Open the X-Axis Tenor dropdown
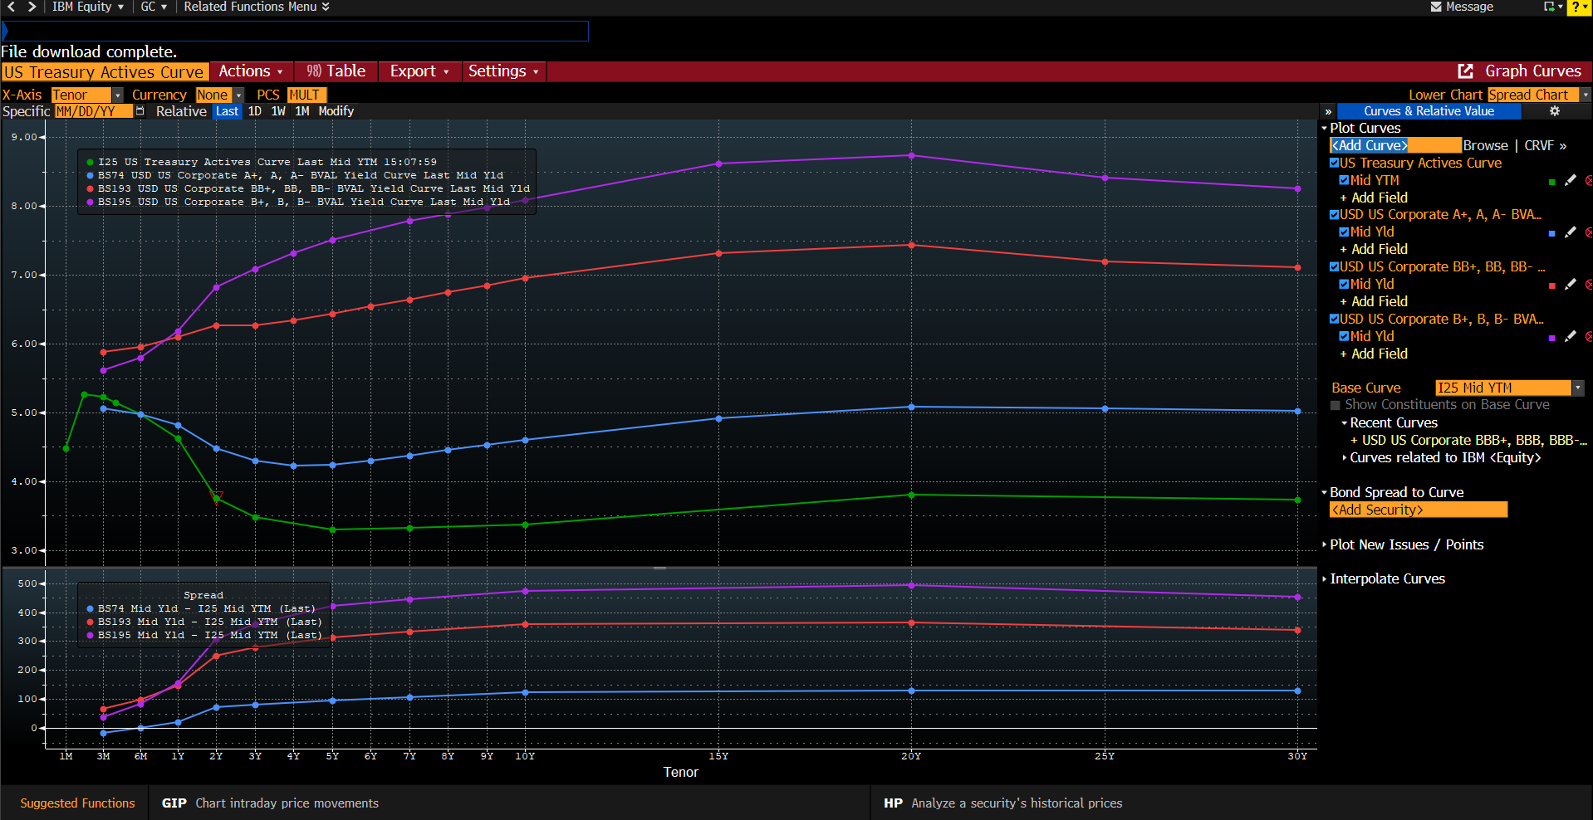Viewport: 1593px width, 820px height. [x=118, y=95]
